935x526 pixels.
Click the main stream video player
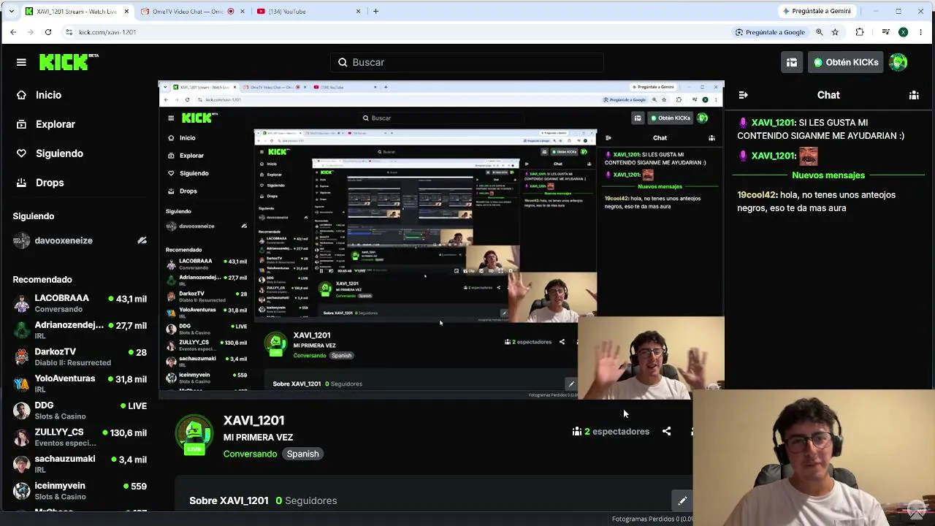(441, 240)
